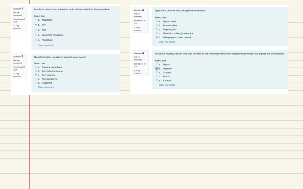Flag Question 3

pyautogui.click(x=138, y=29)
